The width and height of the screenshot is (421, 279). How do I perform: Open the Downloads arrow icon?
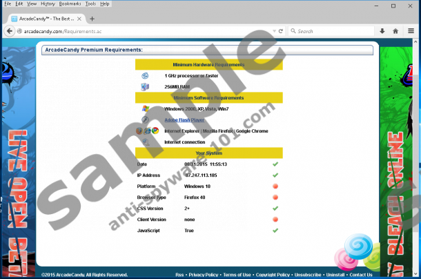(382, 31)
